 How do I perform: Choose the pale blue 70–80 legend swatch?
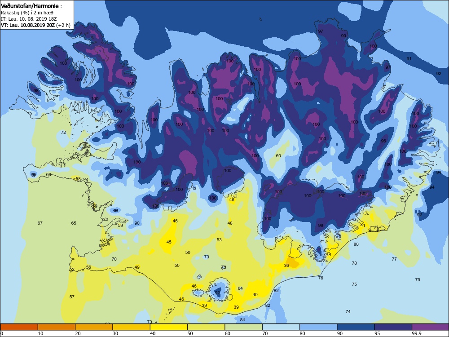(281, 327)
